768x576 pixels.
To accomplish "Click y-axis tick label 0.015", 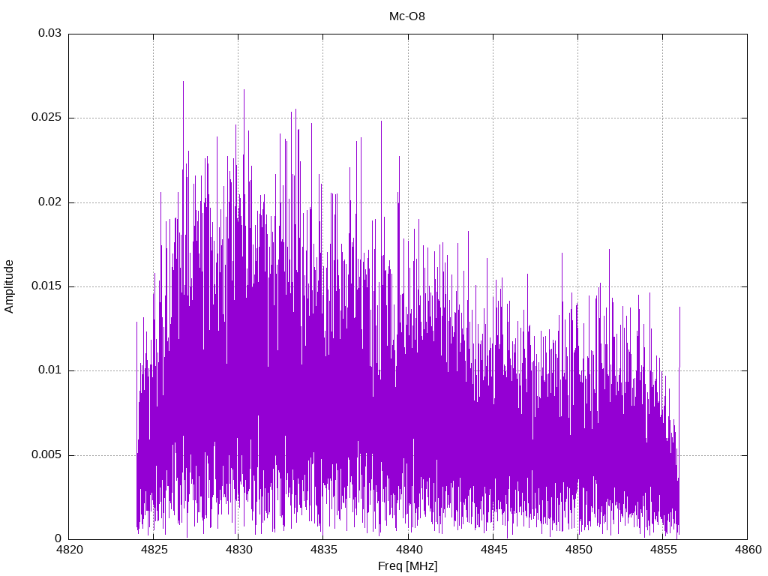I will point(46,286).
